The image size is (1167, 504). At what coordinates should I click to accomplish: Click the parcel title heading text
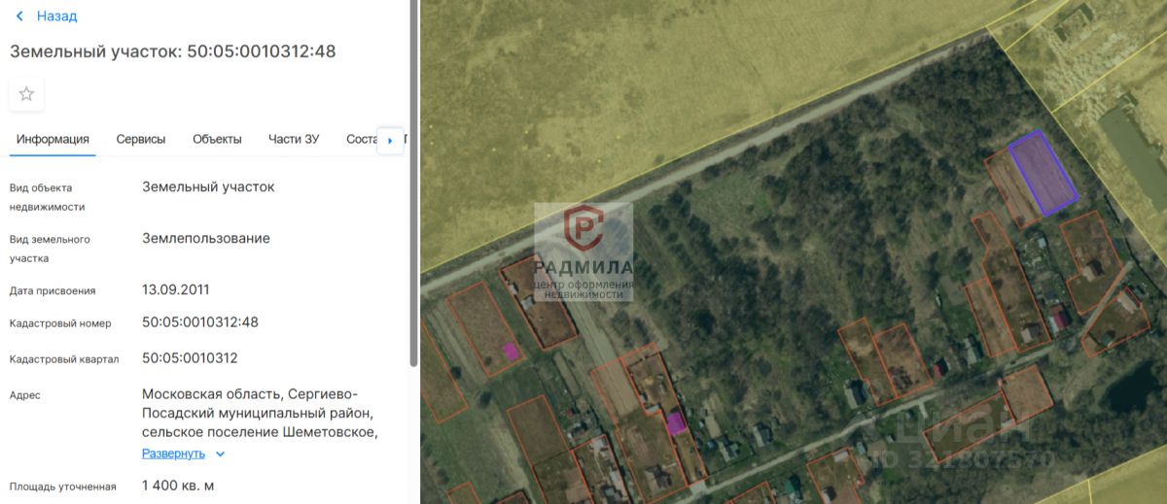tap(173, 51)
